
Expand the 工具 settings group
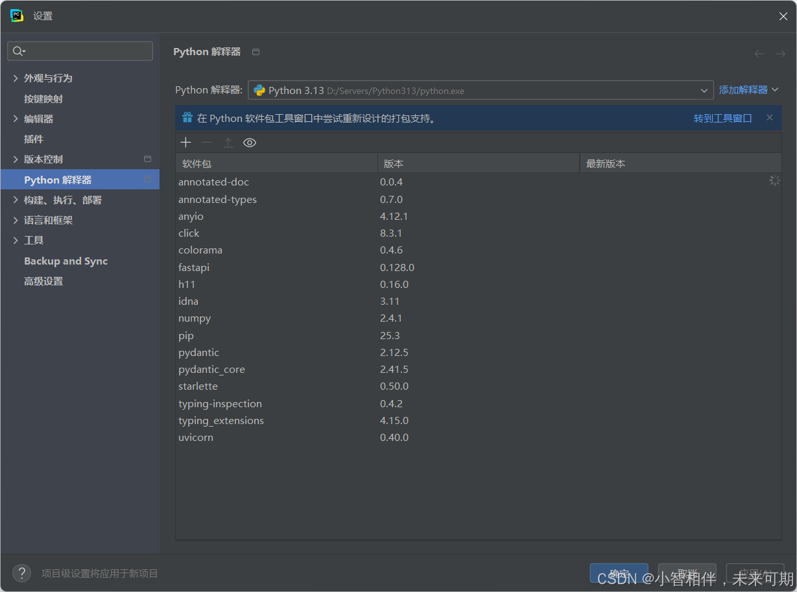point(16,240)
